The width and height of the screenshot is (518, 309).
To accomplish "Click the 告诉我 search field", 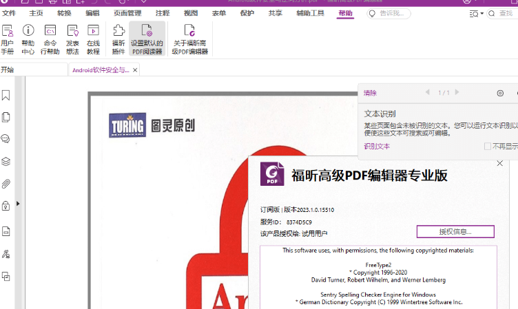I will pos(389,14).
